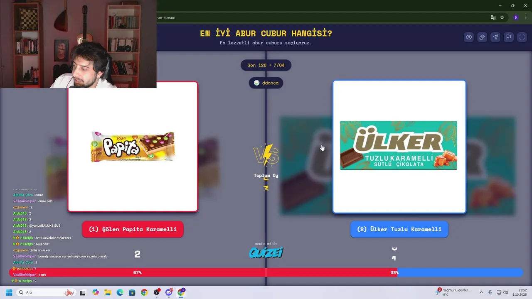Screen dimensions: 532x299
Task: Vote for (2) Ülker Tuzlu Karamelli button
Action: tap(399, 229)
